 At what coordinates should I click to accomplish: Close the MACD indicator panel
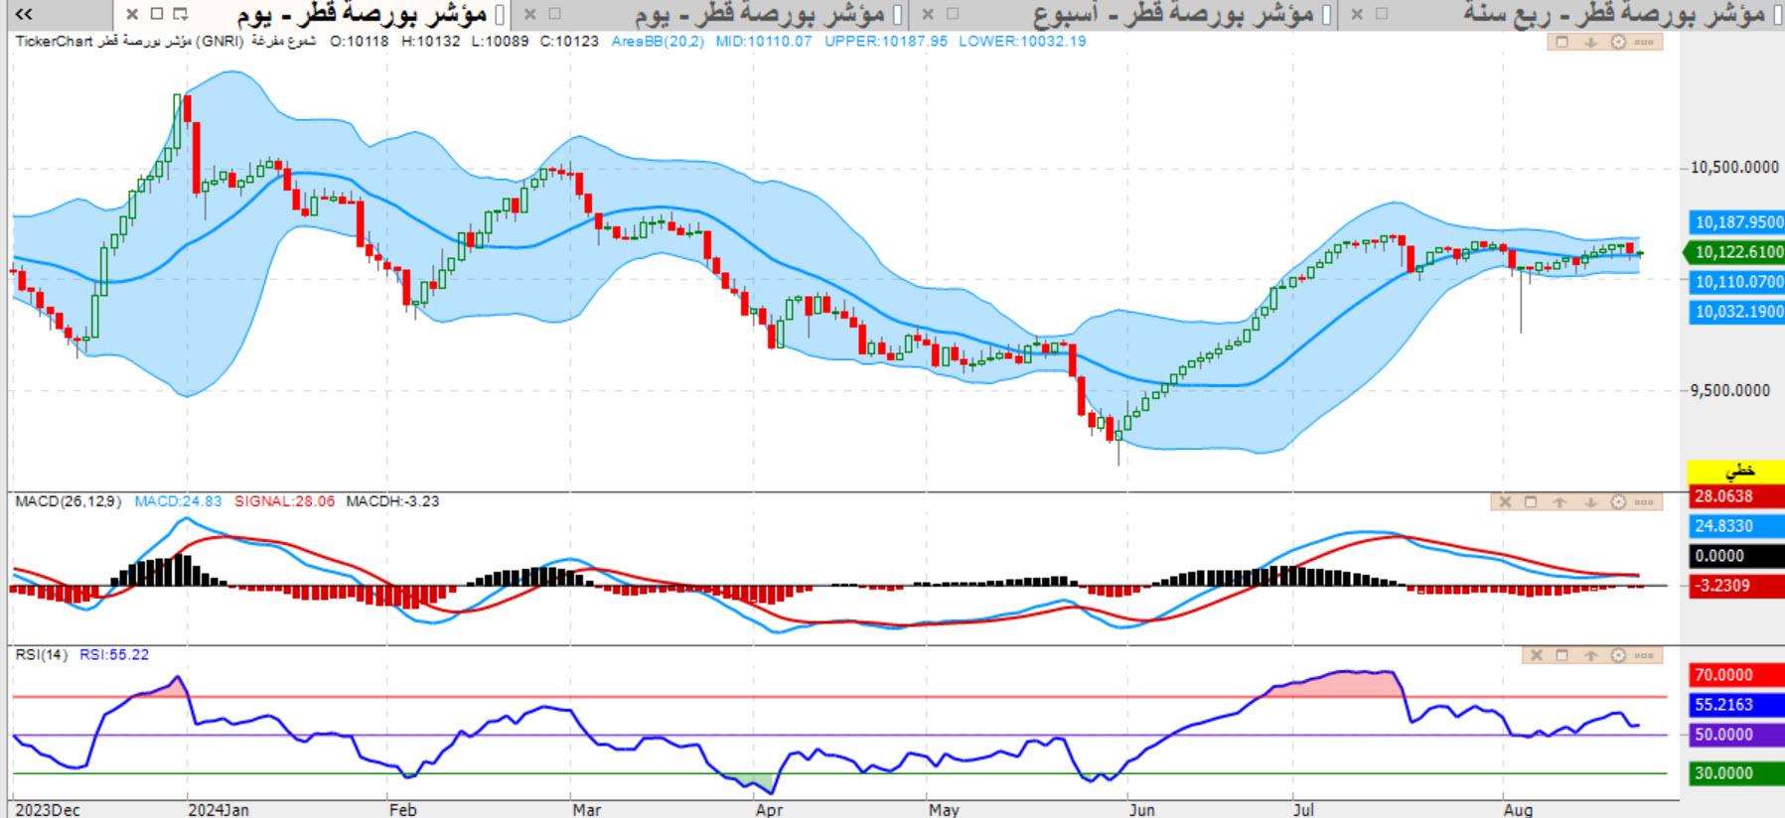pyautogui.click(x=1505, y=501)
